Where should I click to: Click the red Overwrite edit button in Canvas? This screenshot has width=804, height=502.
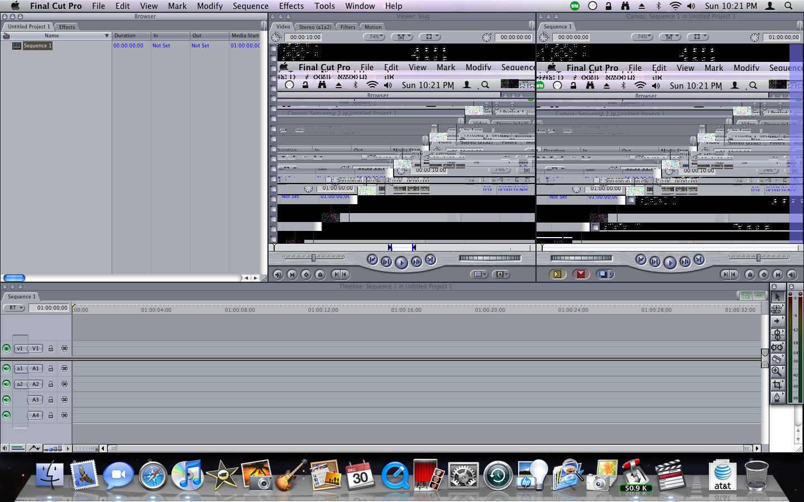click(581, 274)
